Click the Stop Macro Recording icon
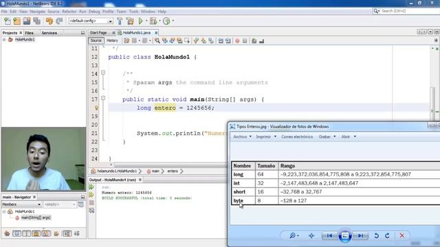 click(x=245, y=41)
